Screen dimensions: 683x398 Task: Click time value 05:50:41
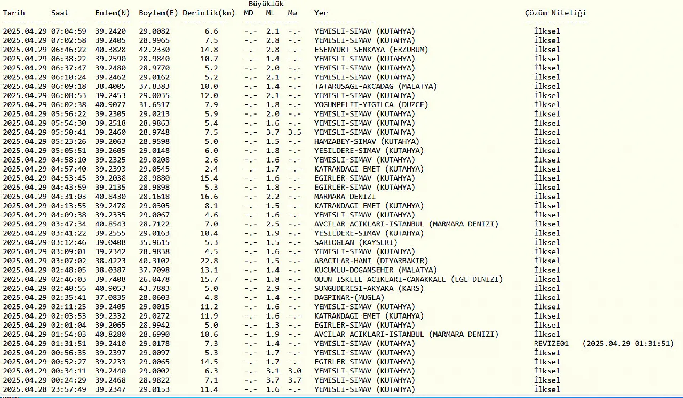coord(69,132)
